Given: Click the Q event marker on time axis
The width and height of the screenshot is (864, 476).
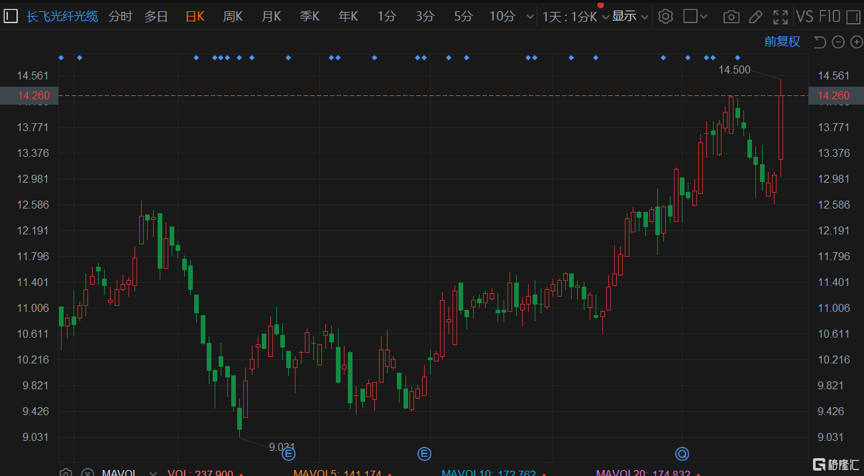Looking at the screenshot, I should (x=682, y=453).
